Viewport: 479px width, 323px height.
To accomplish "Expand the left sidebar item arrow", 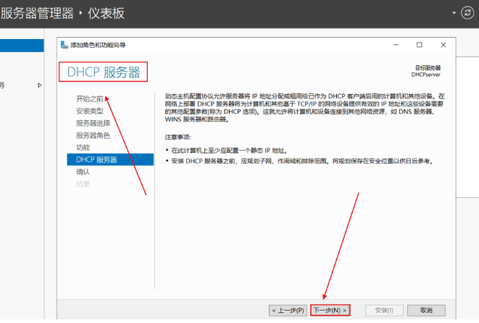I will (x=40, y=85).
